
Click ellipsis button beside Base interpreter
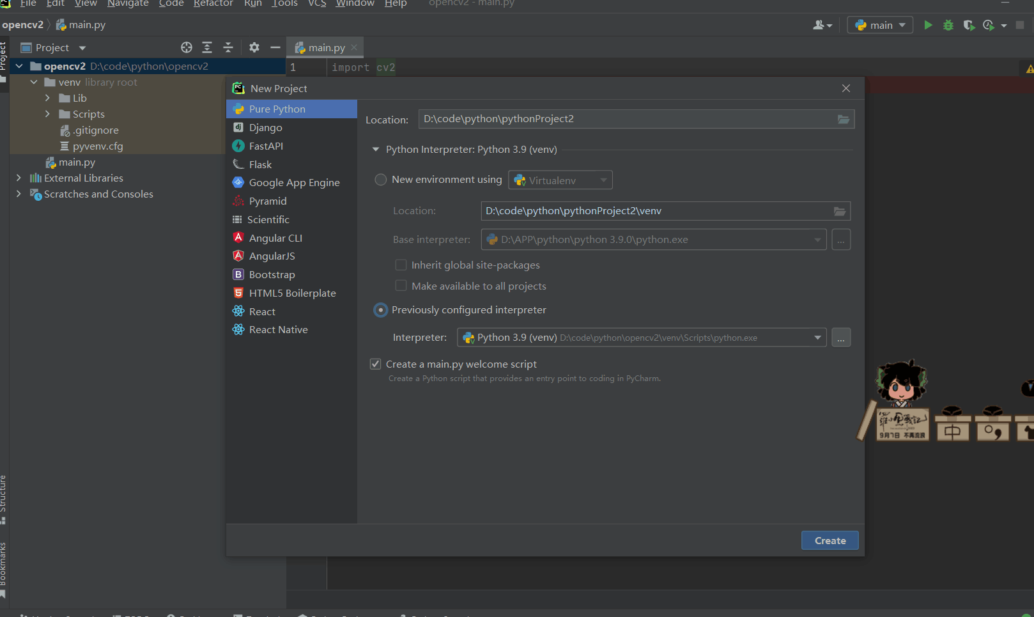click(841, 240)
